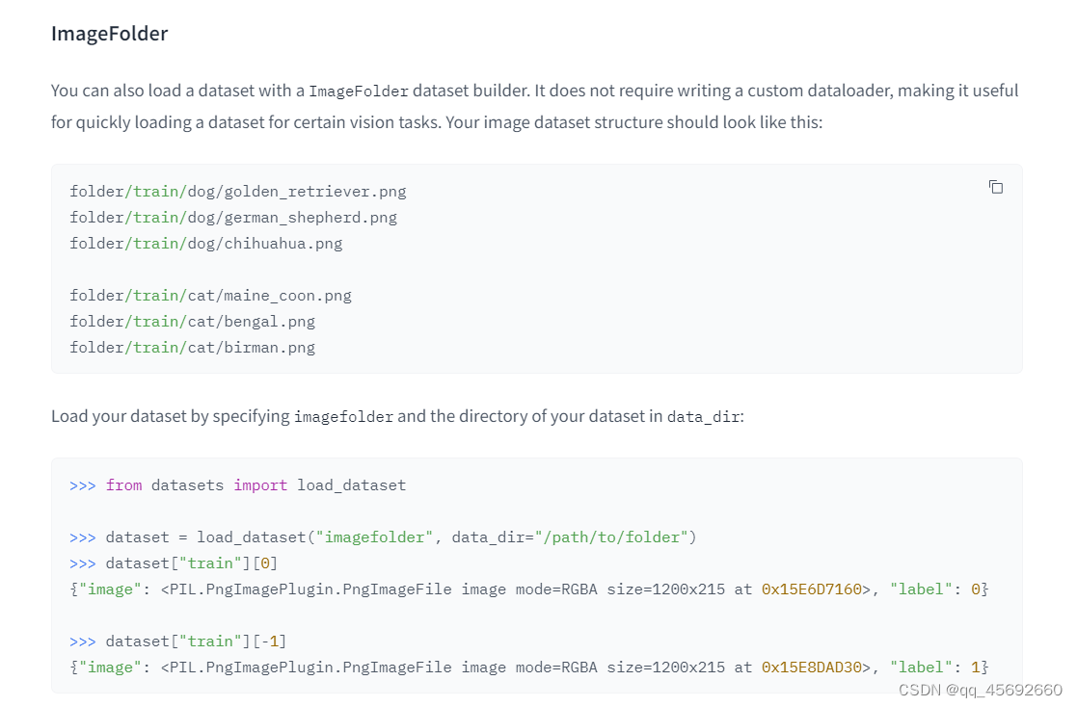Click the bengal.png file path

click(x=192, y=321)
